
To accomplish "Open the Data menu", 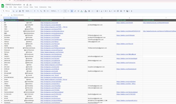I will point(31,7).
